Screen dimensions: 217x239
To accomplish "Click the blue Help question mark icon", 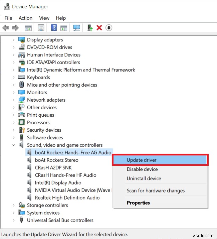I will tap(54, 28).
